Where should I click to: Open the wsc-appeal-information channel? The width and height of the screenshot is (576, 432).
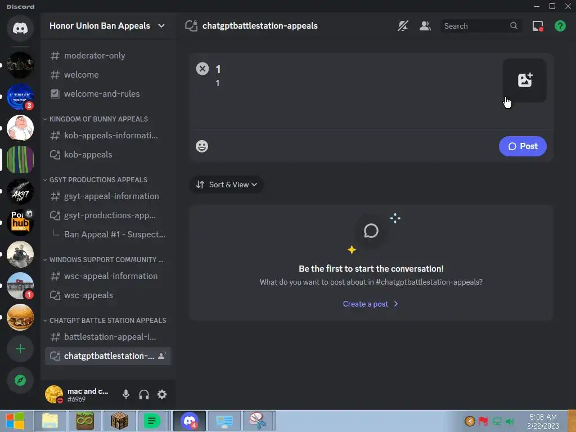108,276
